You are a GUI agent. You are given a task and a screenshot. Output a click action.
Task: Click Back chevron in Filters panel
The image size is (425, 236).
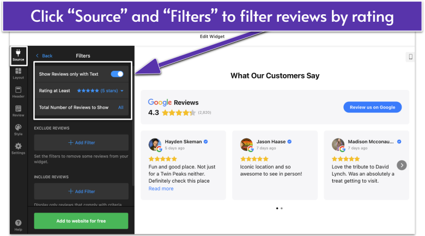44,56
